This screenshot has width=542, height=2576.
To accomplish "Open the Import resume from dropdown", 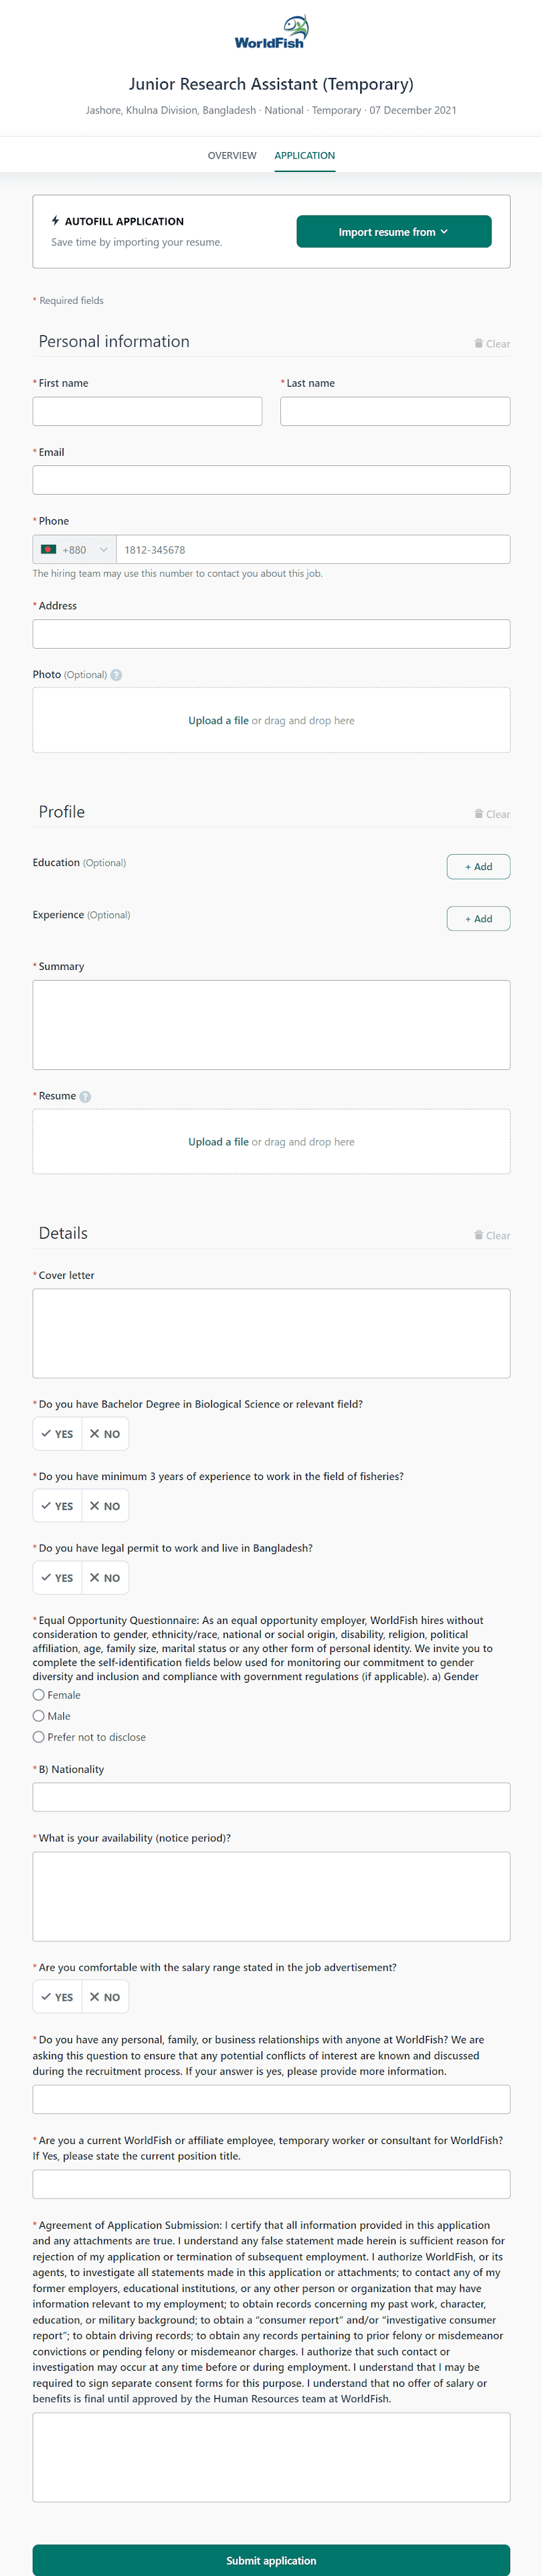I will 394,232.
